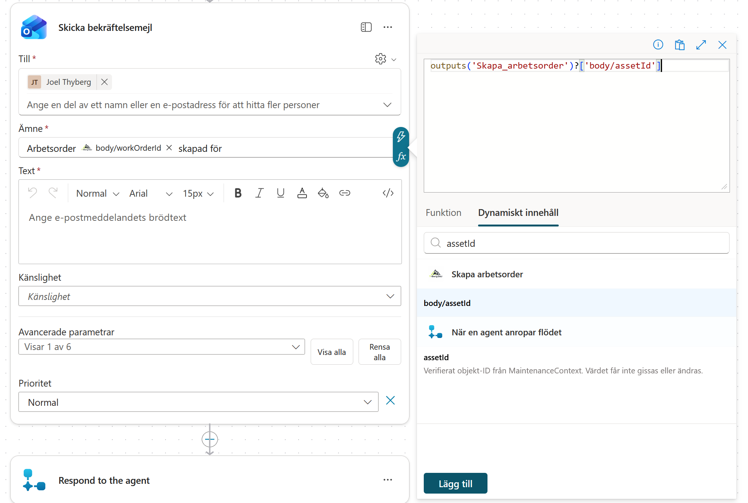
Task: Open the Normal paragraph style dropdown
Action: coord(98,193)
